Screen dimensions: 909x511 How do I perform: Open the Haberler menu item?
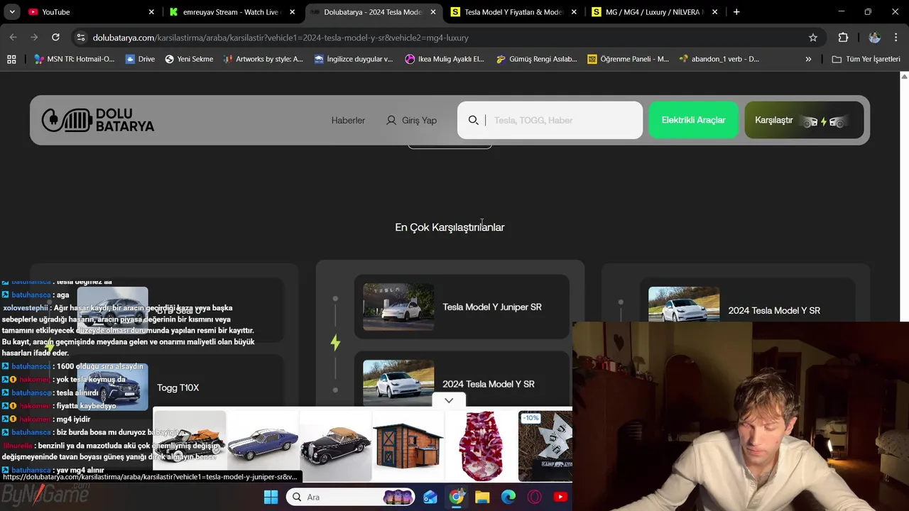point(348,120)
